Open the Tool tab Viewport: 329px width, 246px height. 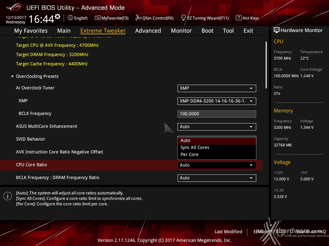pos(228,31)
